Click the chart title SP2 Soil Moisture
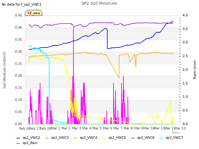The height and width of the screenshot is (149, 199). coord(99,3)
